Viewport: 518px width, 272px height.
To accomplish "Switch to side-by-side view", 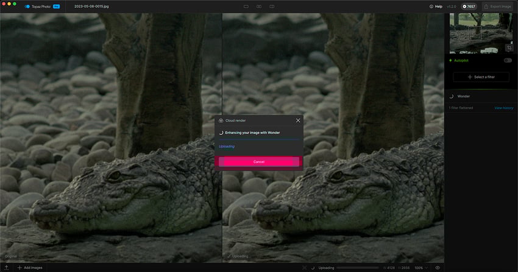I will 259,6.
